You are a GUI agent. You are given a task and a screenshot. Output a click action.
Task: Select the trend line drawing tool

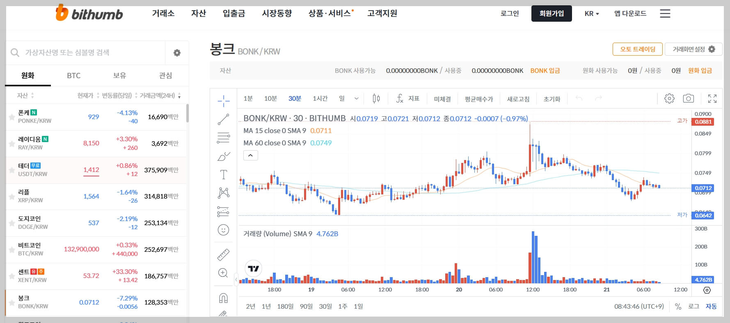(x=224, y=119)
